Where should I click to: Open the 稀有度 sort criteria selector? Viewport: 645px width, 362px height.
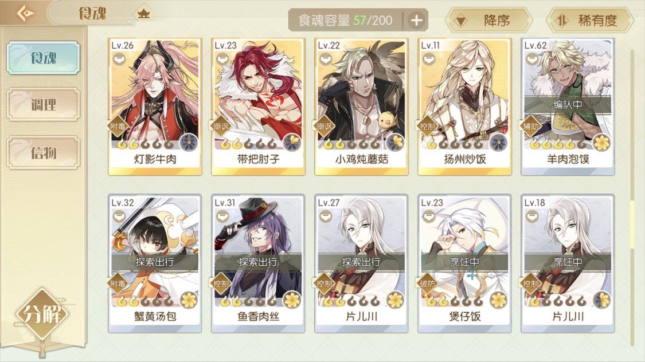point(589,20)
